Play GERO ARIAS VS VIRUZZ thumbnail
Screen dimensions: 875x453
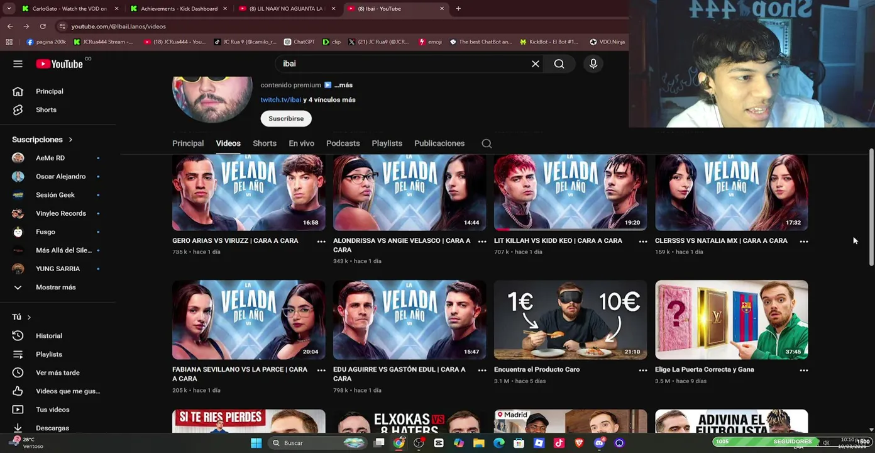coord(249,193)
